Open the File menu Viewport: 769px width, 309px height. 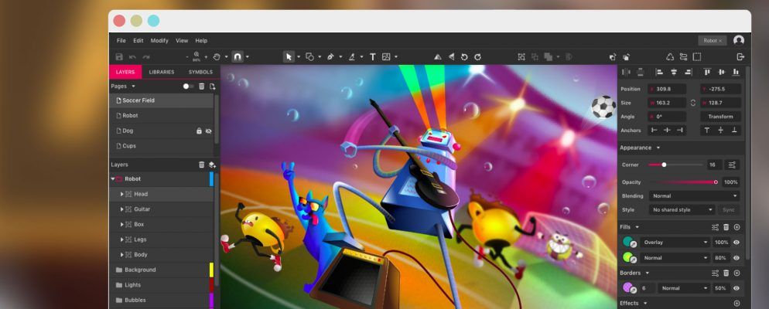121,41
